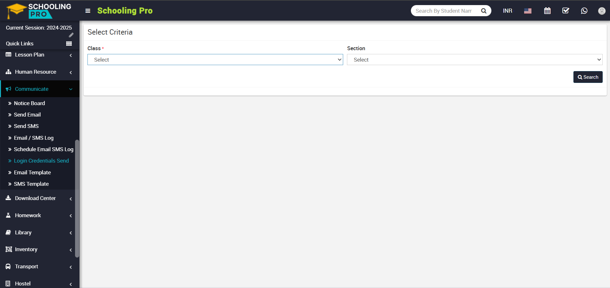Open the task checklist icon
The width and height of the screenshot is (610, 288).
click(566, 11)
